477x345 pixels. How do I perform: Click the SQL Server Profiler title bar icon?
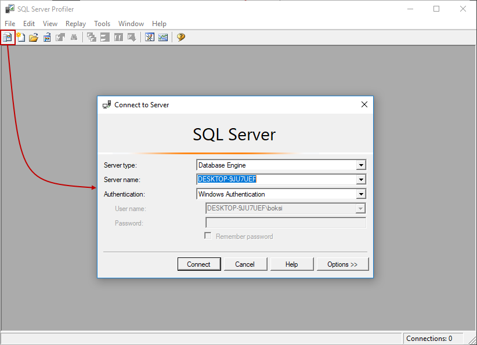[x=10, y=9]
